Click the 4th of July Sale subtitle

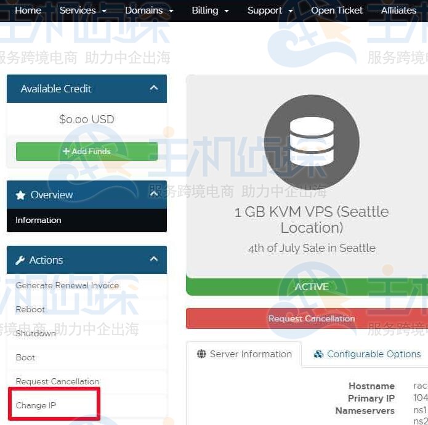tap(312, 248)
